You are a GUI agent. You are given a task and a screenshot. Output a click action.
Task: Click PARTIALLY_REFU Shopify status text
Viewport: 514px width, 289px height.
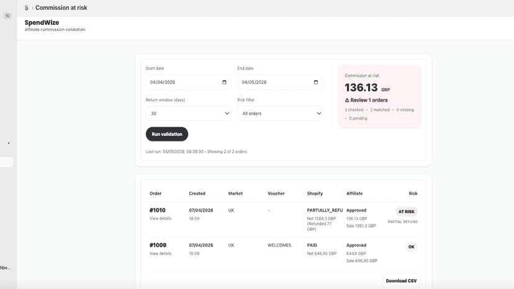pos(325,210)
